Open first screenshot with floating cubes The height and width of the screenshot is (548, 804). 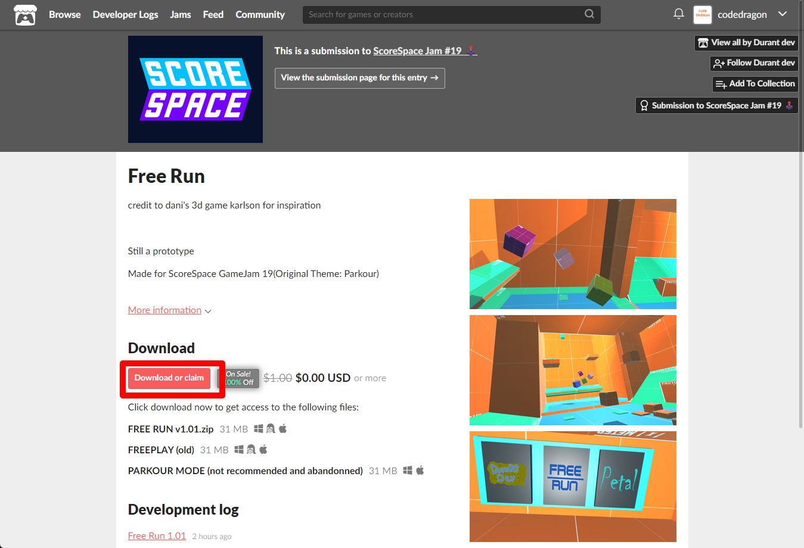573,254
